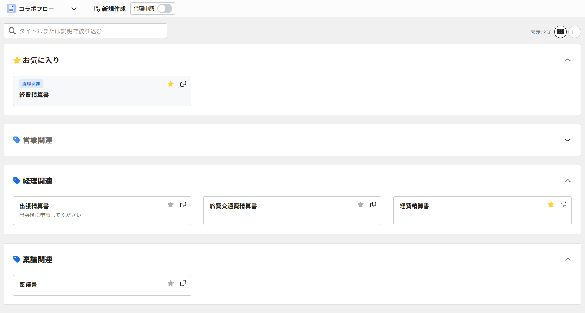Open the 出張精算書 form card
Viewport: 585px width, 313px height.
point(102,211)
